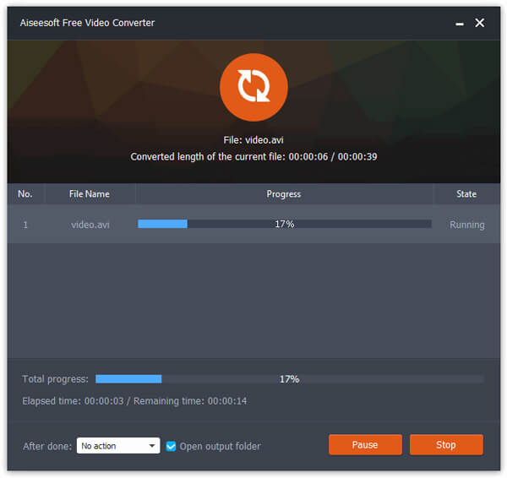The width and height of the screenshot is (507, 478).
Task: Select the Progress column header
Action: coord(284,194)
